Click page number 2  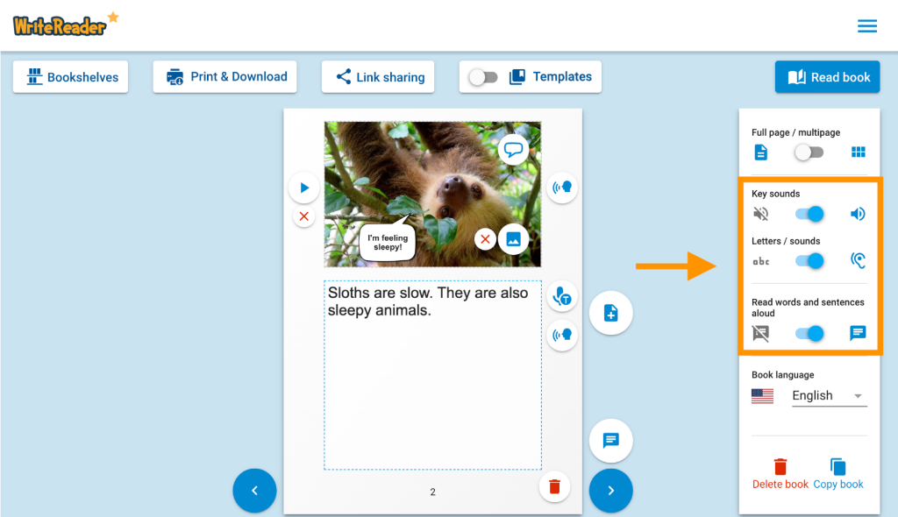click(433, 492)
